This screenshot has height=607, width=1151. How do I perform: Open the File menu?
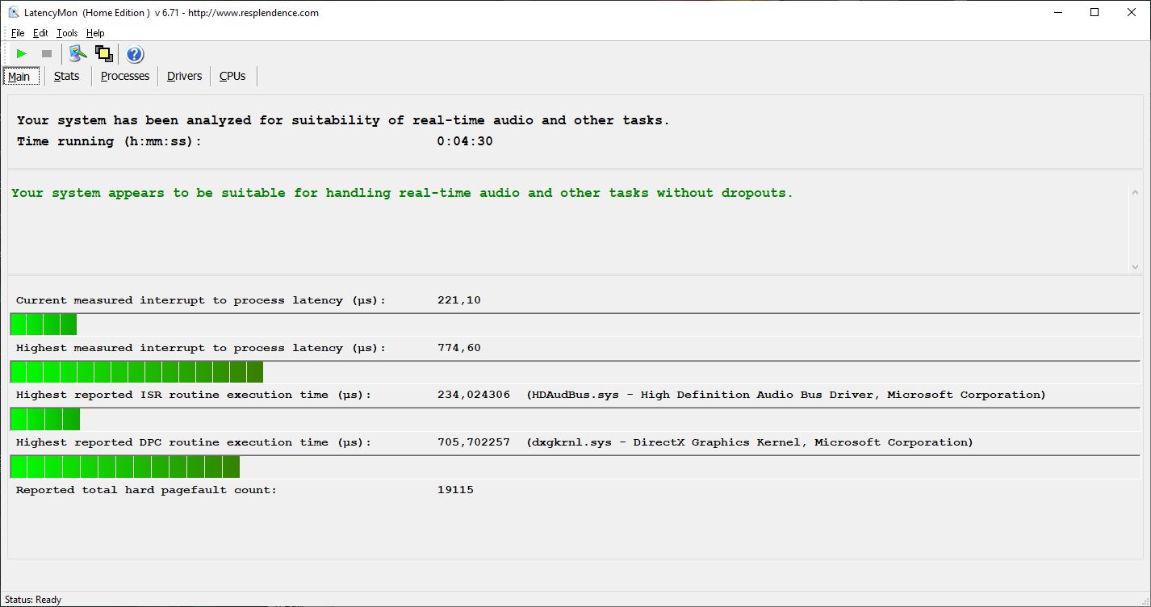pyautogui.click(x=18, y=33)
